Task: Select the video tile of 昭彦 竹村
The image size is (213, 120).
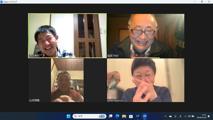Action: (146, 36)
